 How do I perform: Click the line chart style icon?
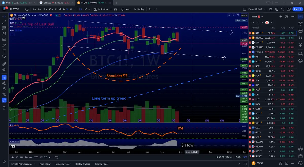(x=85, y=9)
